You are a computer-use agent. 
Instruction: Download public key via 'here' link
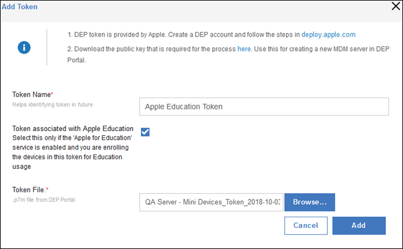point(244,49)
